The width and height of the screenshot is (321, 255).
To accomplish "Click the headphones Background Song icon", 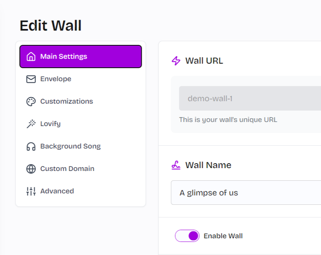I will (31, 146).
